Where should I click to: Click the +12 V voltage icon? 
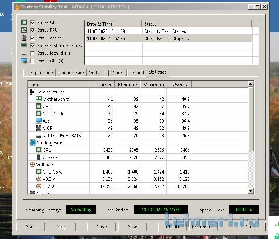point(38,187)
